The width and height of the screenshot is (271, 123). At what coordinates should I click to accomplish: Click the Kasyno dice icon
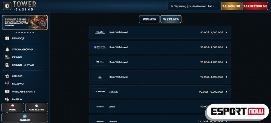[x=7, y=57]
